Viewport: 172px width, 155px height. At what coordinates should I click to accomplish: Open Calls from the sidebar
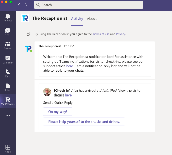8,73
